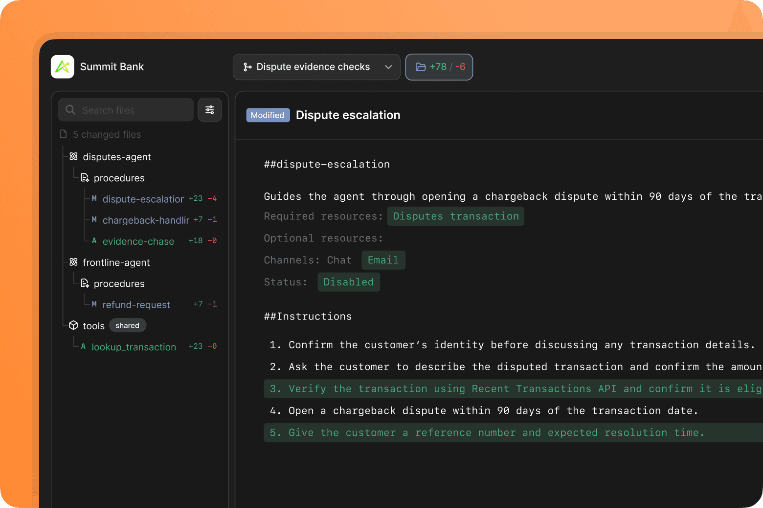Image resolution: width=763 pixels, height=508 pixels.
Task: Click the Disabled status tag
Action: [348, 282]
